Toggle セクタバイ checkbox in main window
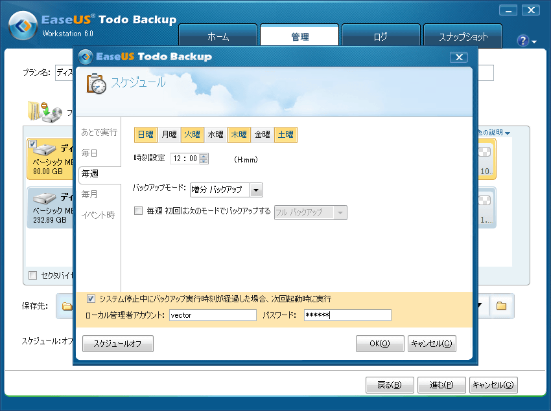 point(32,276)
